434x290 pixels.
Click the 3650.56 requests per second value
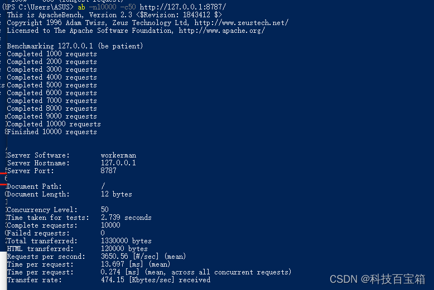tap(114, 256)
